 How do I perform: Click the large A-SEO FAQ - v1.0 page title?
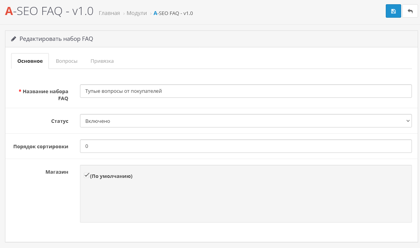[x=49, y=11]
